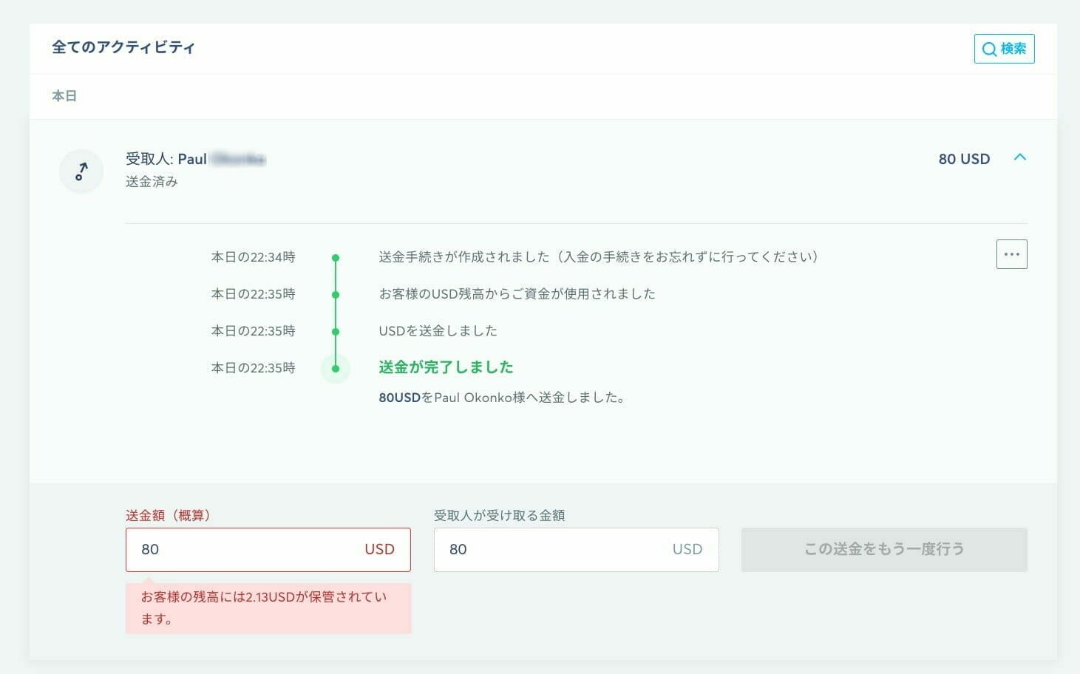Screen dimensions: 1080x674
Task: Click the 80USDをPaul Okonko様へ送金しました text
Action: (502, 398)
